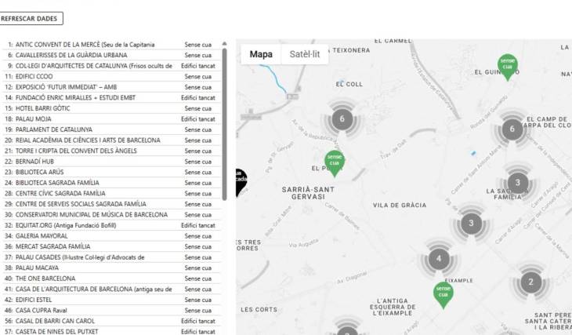Click 'Sense cua' status for HOTEL BARRI GÒTIC
This screenshot has height=335, width=572.
pyautogui.click(x=198, y=108)
